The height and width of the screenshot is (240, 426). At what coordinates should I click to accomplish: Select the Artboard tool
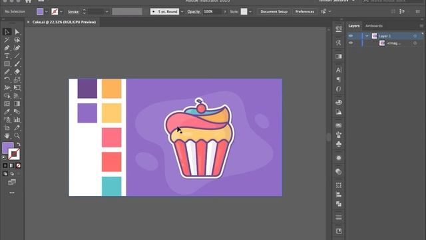7,127
